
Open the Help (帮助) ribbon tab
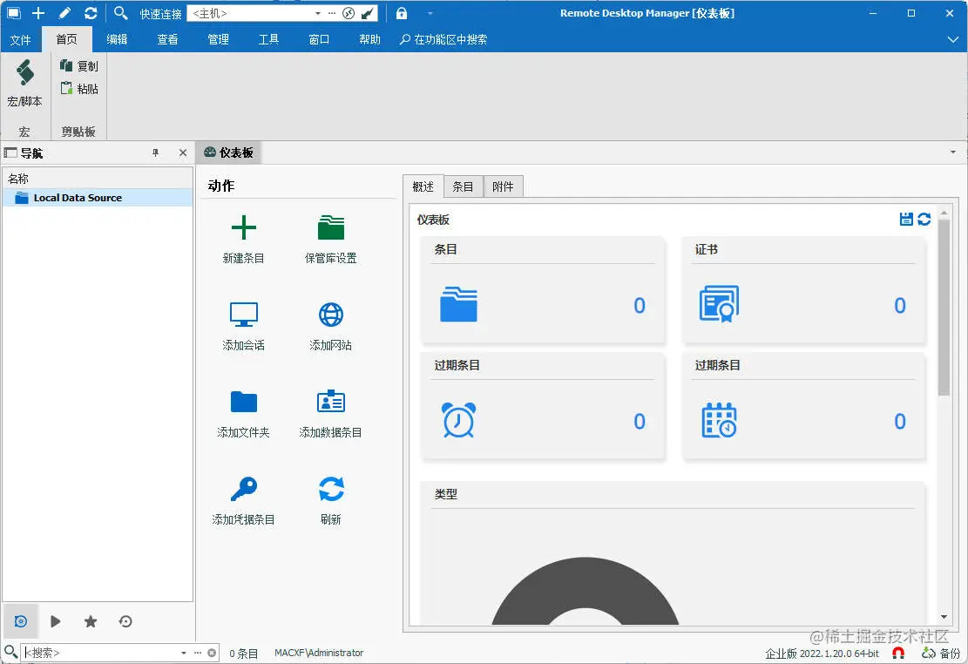(369, 39)
